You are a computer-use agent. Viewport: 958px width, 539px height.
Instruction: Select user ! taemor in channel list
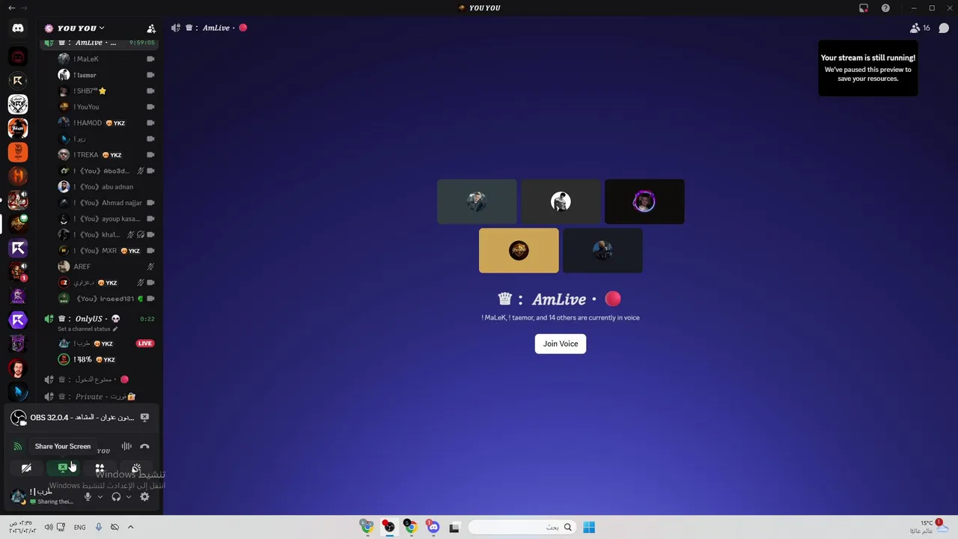point(106,75)
